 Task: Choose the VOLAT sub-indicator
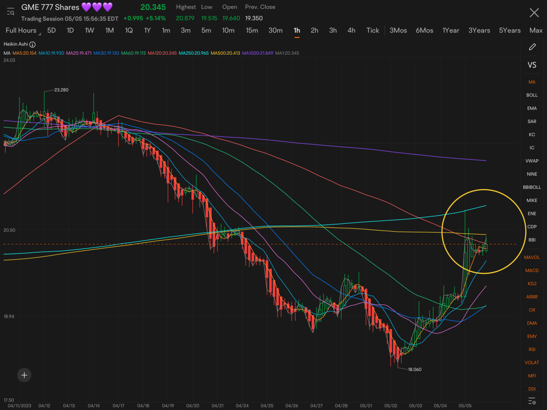pyautogui.click(x=532, y=363)
